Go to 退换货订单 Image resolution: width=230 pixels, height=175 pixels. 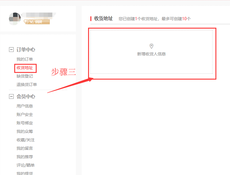27,85
